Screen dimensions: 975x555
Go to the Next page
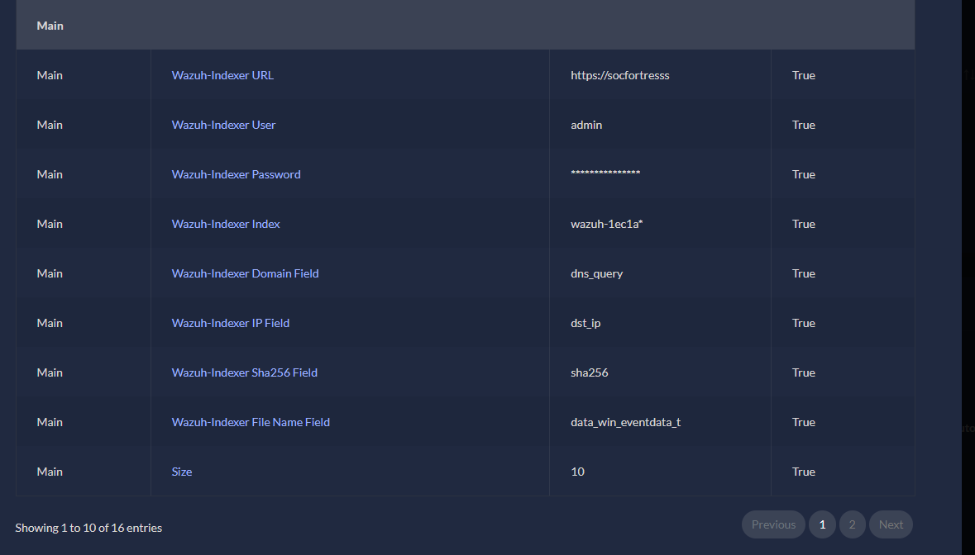pyautogui.click(x=891, y=524)
